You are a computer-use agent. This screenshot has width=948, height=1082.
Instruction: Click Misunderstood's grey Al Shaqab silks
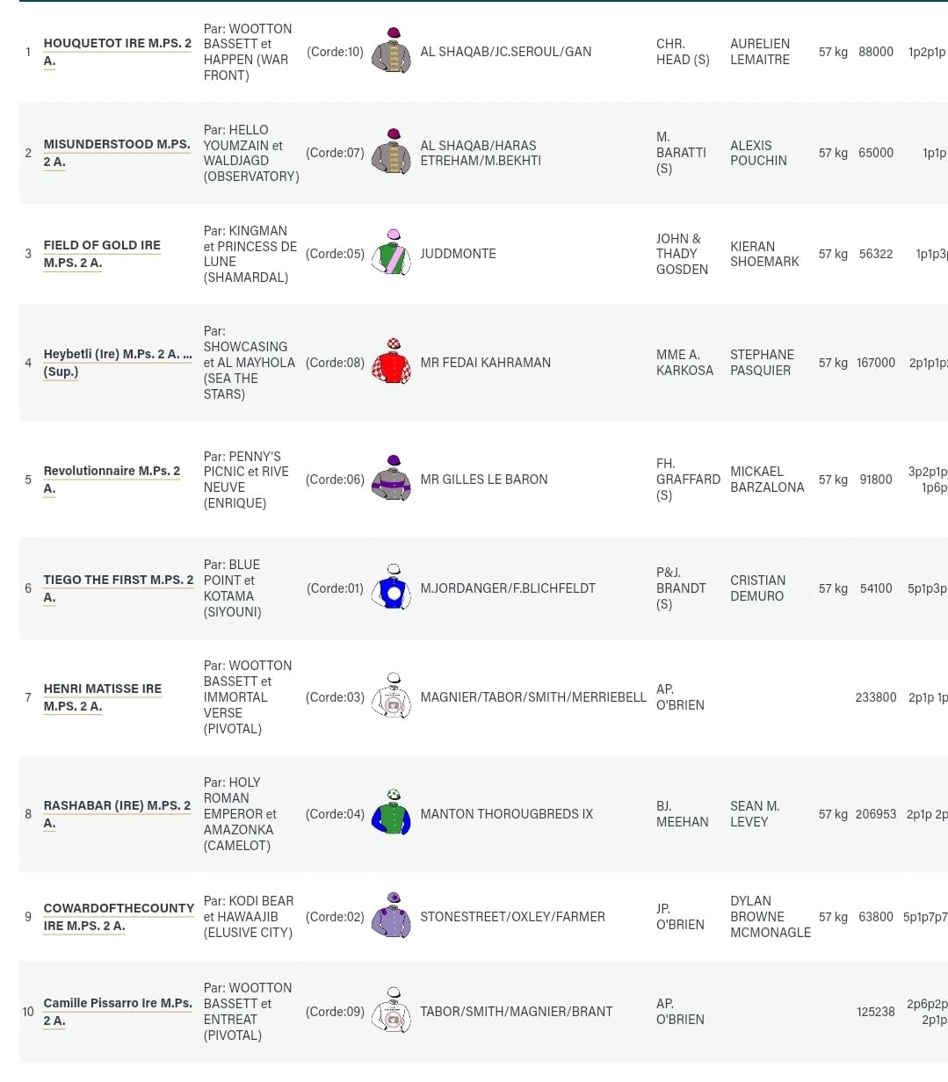point(391,152)
